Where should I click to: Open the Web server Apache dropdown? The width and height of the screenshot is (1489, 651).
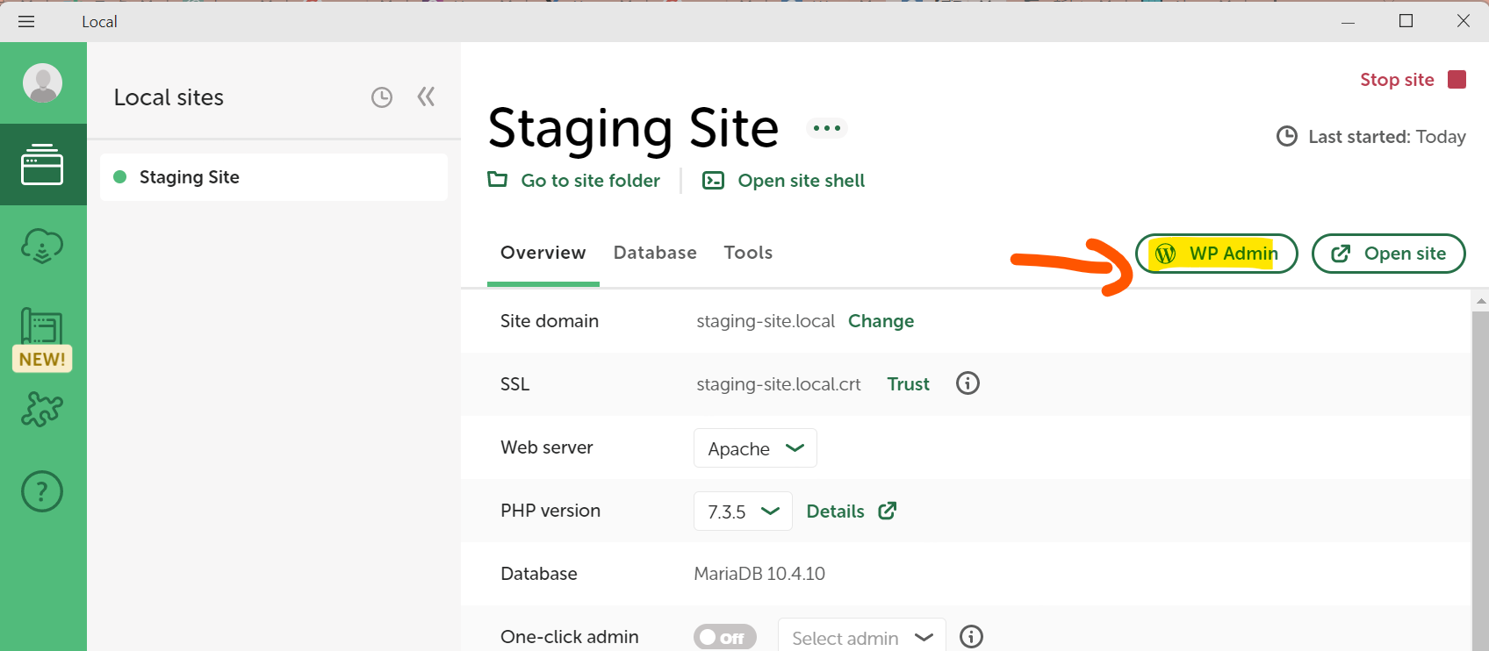point(755,448)
